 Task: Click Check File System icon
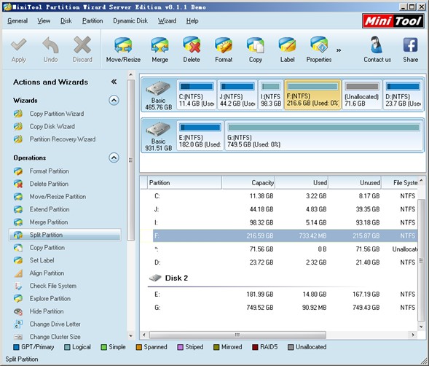(18, 286)
